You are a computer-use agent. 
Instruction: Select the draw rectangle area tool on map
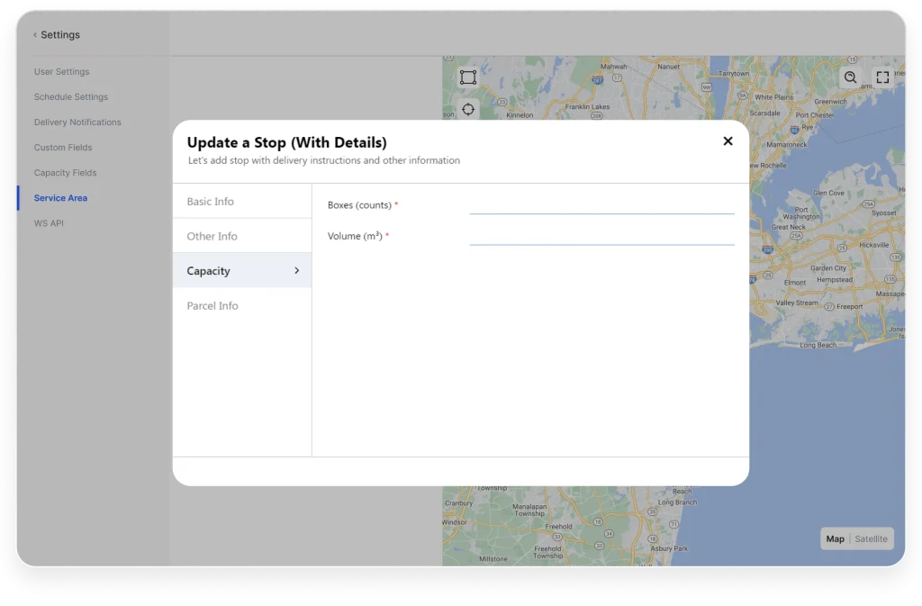tap(468, 77)
